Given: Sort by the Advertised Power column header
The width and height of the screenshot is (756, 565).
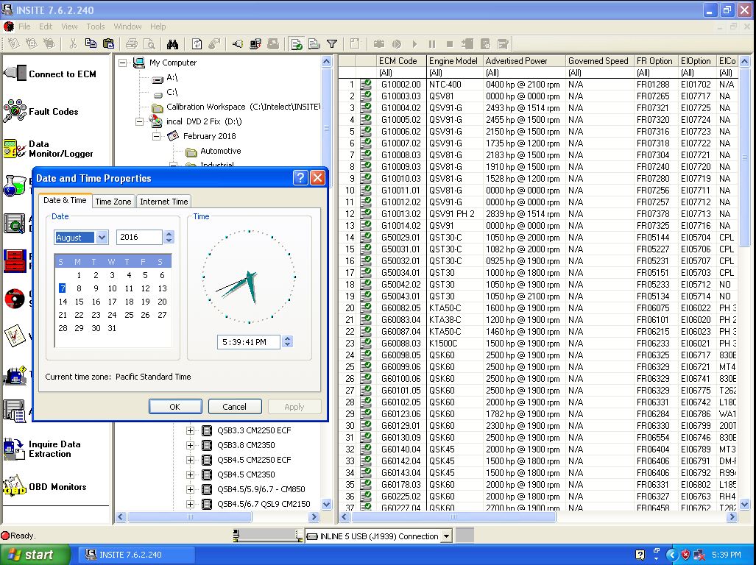Looking at the screenshot, I should pos(525,60).
